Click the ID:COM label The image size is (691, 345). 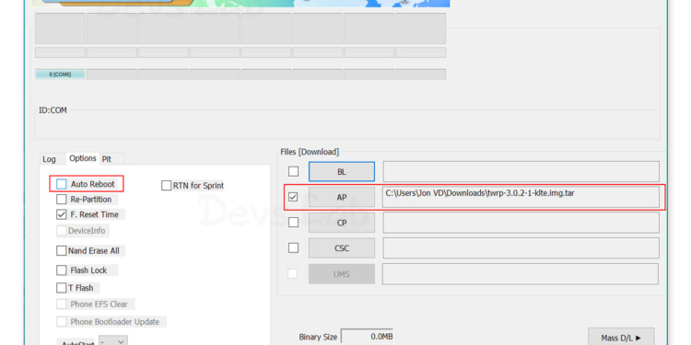pyautogui.click(x=53, y=110)
